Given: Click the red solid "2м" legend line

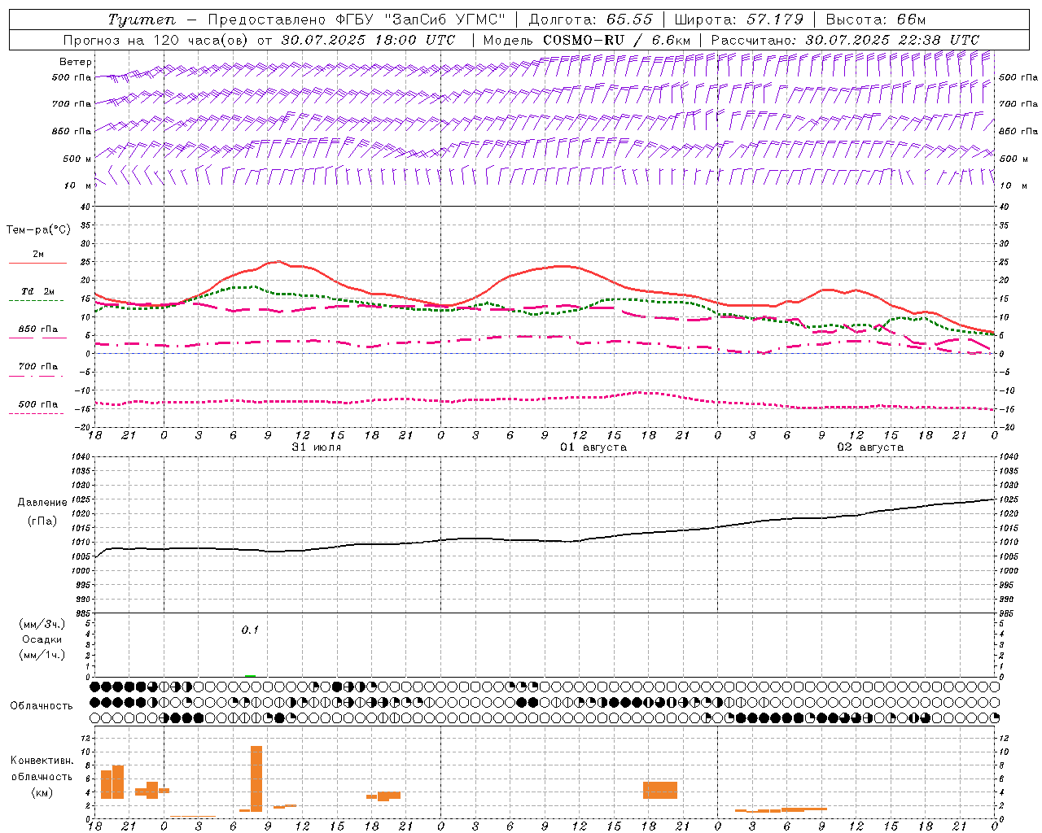Looking at the screenshot, I should point(37,264).
